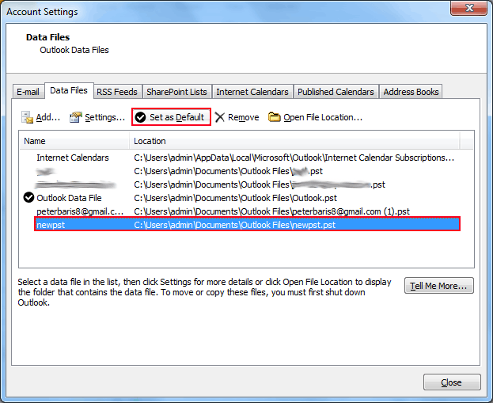The height and width of the screenshot is (403, 493).
Task: Go to SharePoint Lists tab
Action: pyautogui.click(x=176, y=92)
